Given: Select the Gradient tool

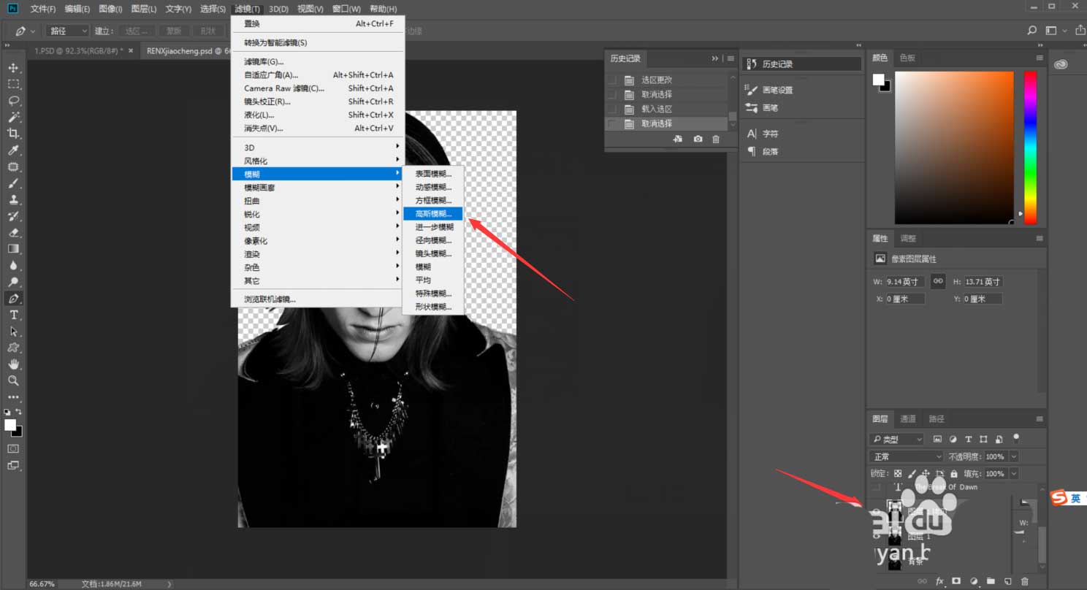Looking at the screenshot, I should (13, 249).
